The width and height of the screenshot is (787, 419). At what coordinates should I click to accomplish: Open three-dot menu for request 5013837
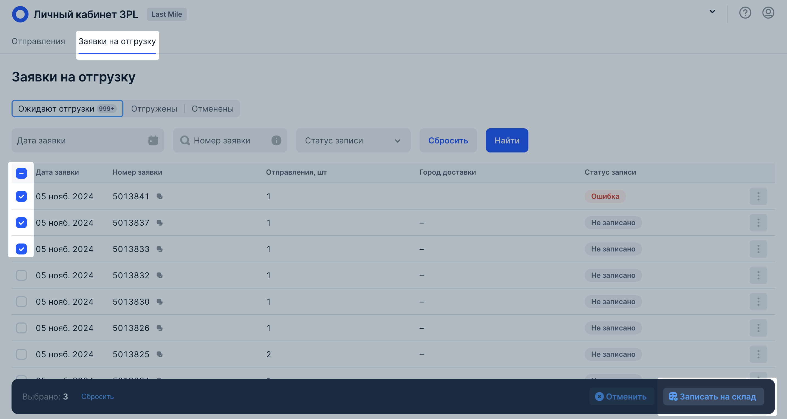[758, 222]
